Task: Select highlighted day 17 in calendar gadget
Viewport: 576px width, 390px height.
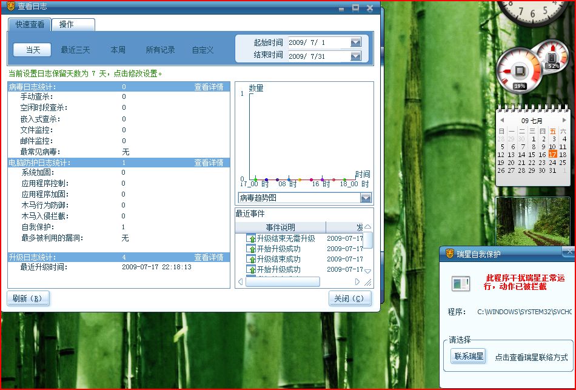Action: [552, 155]
